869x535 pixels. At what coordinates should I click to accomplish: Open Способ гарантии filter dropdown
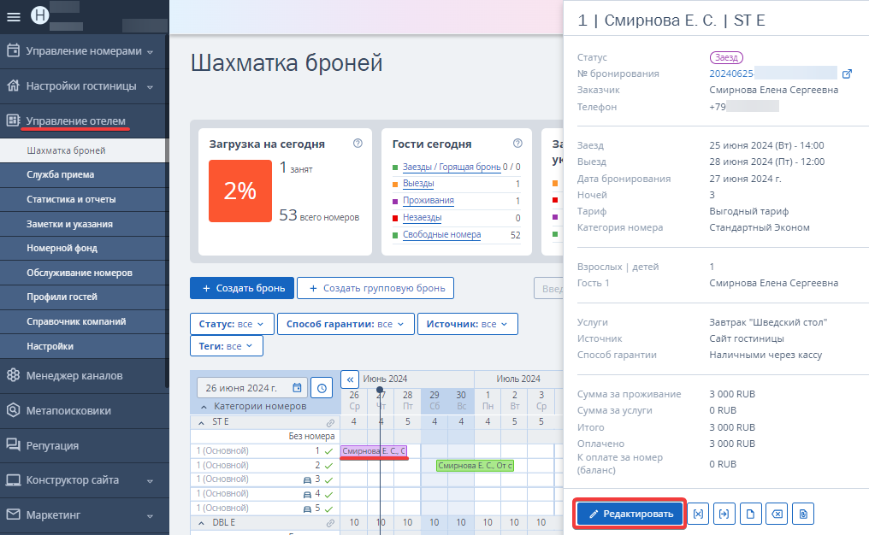346,324
